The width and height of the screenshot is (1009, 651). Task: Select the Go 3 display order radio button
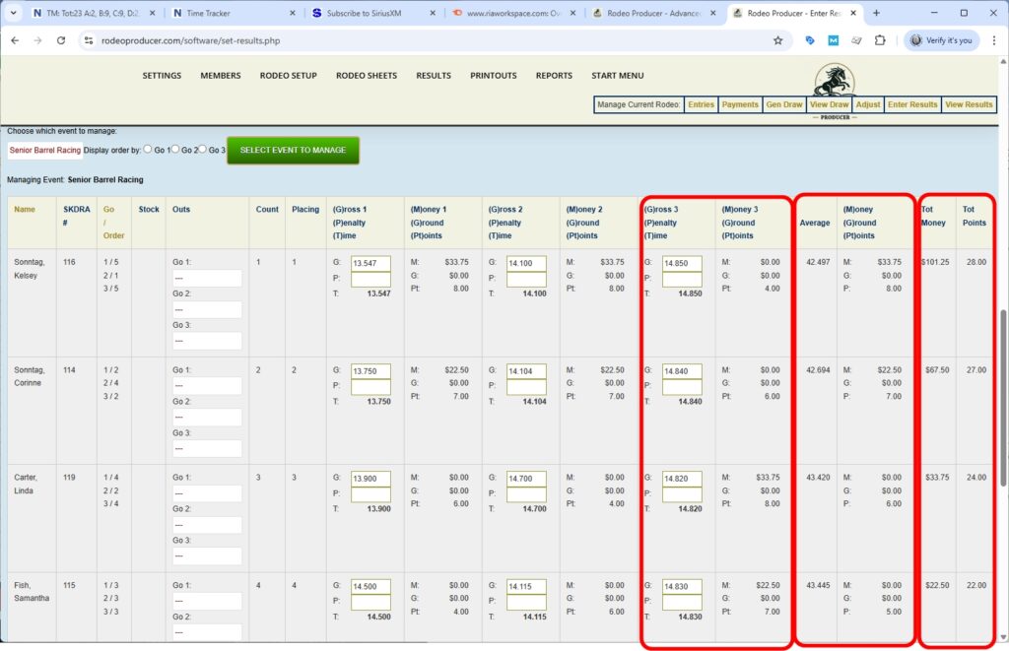[203, 150]
